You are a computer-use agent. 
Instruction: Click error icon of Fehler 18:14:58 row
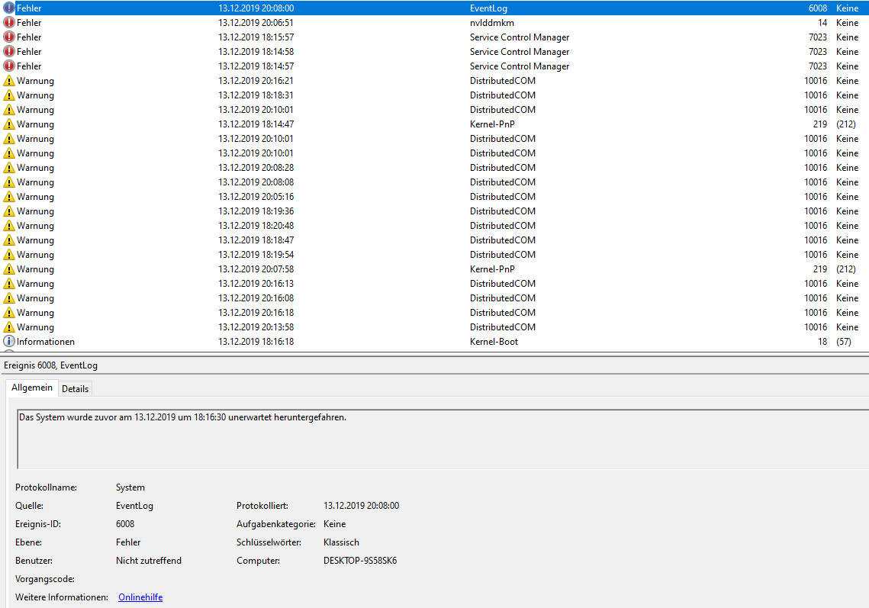[x=9, y=51]
